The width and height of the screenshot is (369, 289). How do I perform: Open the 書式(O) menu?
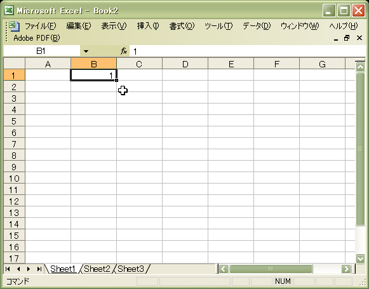182,26
